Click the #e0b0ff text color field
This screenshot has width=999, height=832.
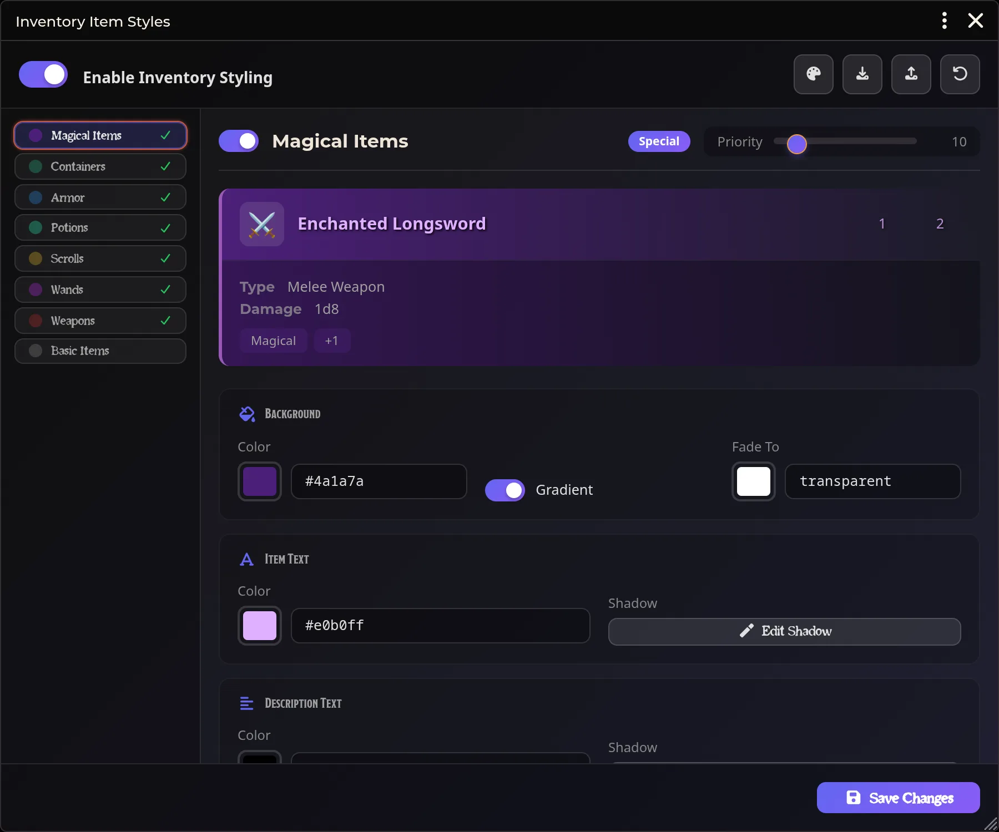point(440,626)
